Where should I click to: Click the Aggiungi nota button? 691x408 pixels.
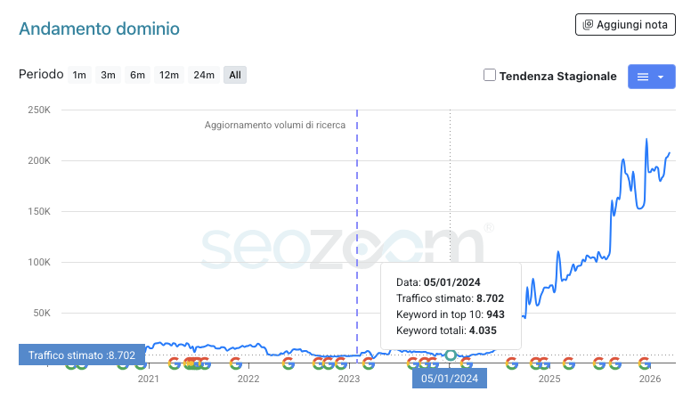click(x=625, y=25)
